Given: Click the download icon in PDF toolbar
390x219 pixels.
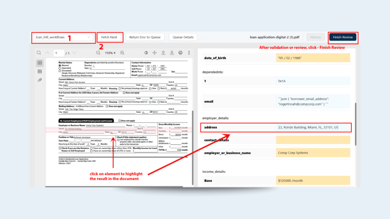Looking at the screenshot, I should coord(172,53).
